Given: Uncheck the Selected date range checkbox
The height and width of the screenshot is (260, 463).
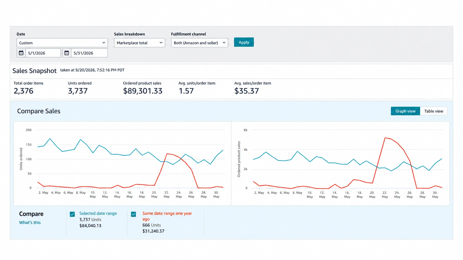Looking at the screenshot, I should pos(72,214).
